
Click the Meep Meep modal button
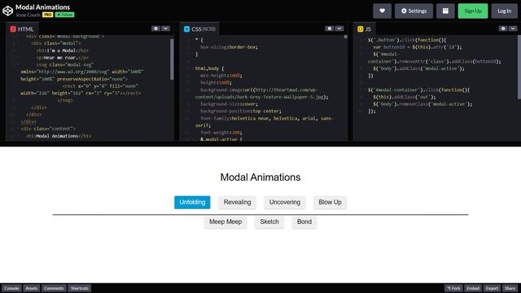pos(225,222)
